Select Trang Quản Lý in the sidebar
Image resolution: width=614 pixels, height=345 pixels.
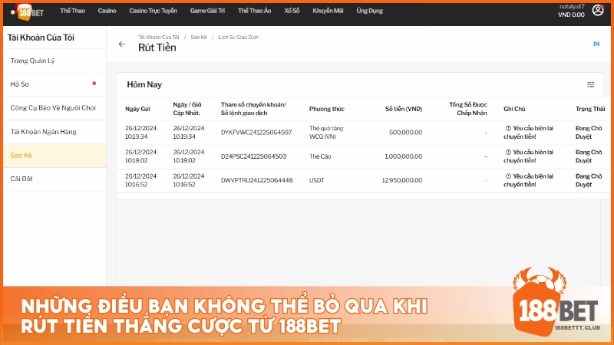click(x=54, y=61)
